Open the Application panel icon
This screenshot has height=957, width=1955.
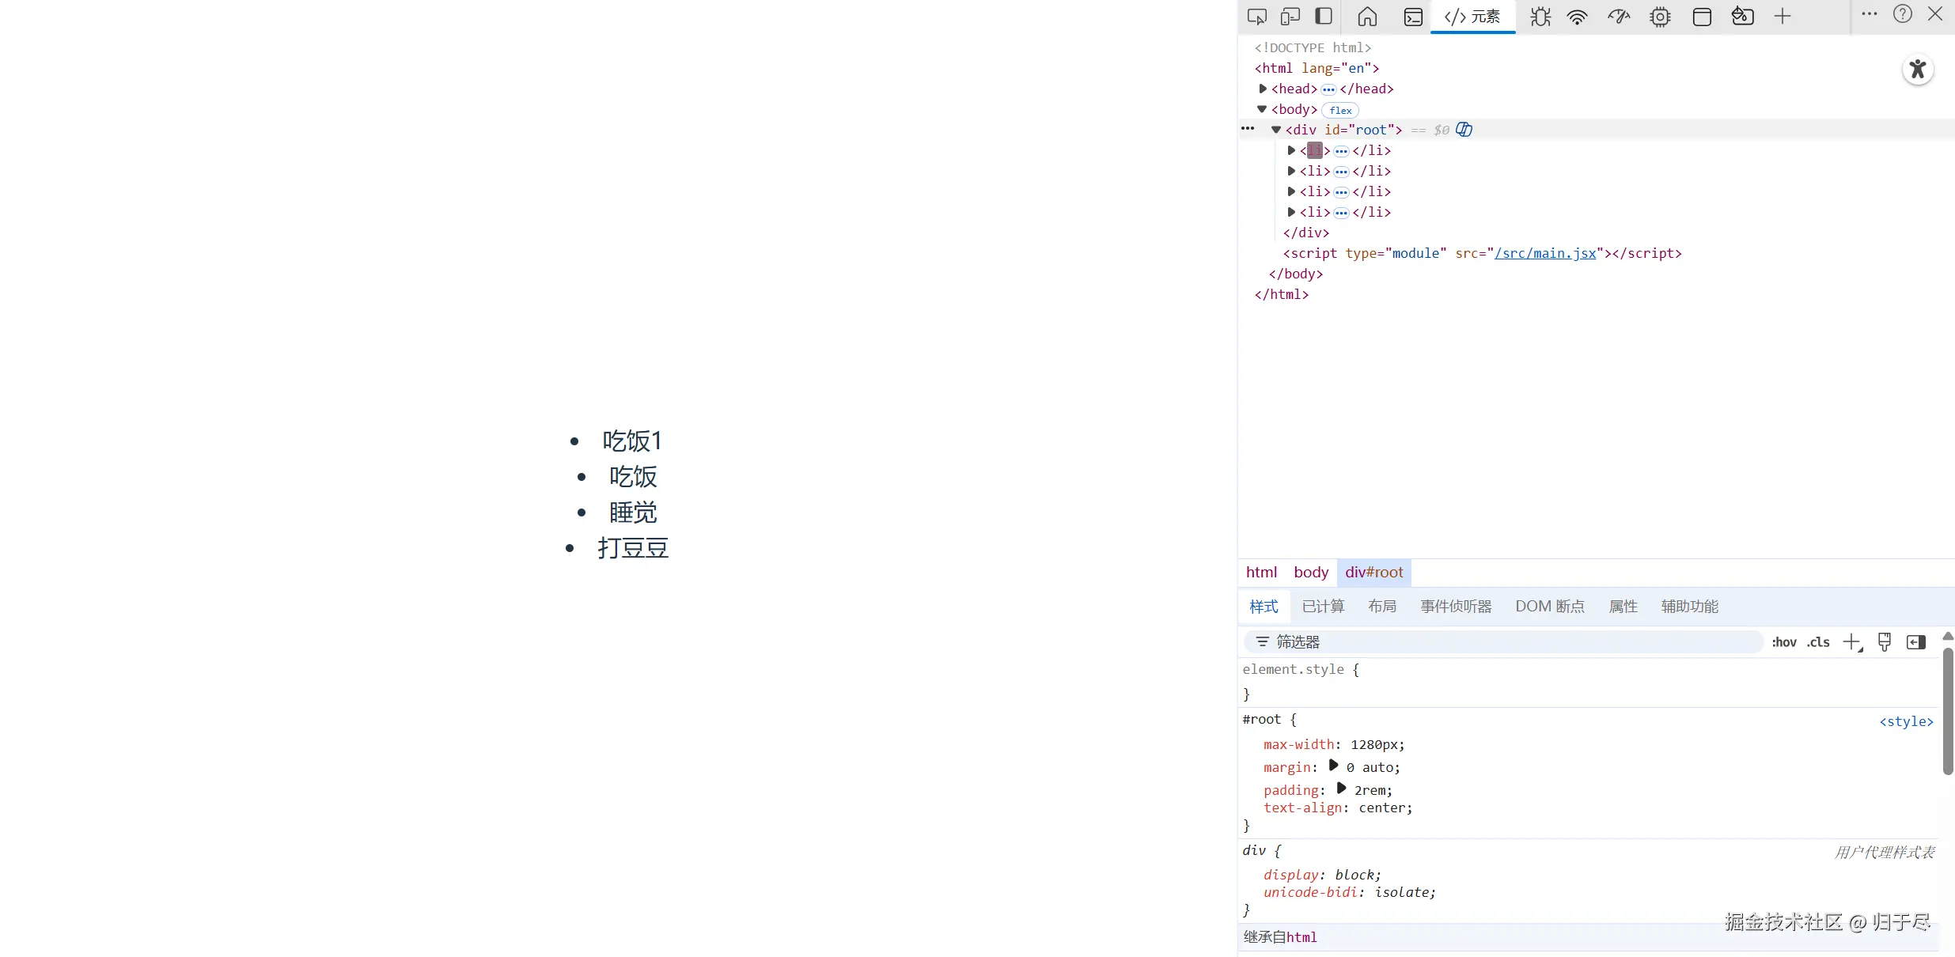point(1702,17)
